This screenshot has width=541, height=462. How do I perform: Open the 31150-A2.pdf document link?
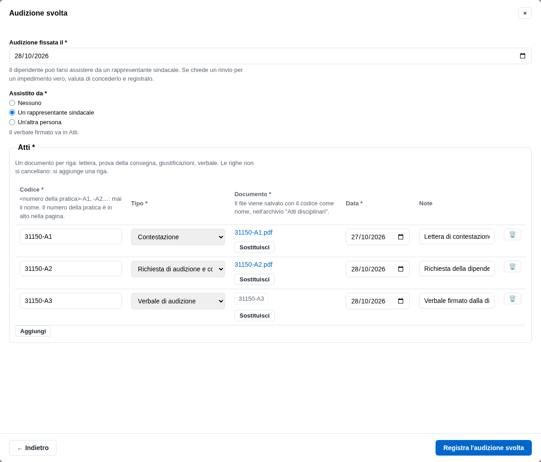point(254,264)
